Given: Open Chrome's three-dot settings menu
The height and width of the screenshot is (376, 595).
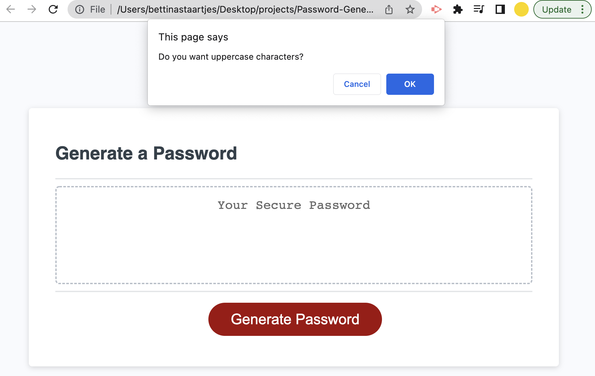Looking at the screenshot, I should (x=583, y=9).
